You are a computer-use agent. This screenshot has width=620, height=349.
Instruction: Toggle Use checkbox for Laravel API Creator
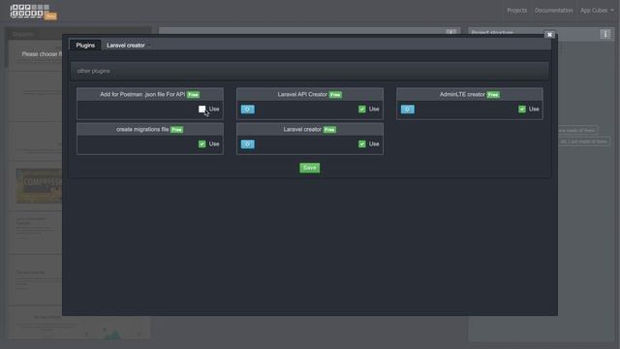coord(361,109)
